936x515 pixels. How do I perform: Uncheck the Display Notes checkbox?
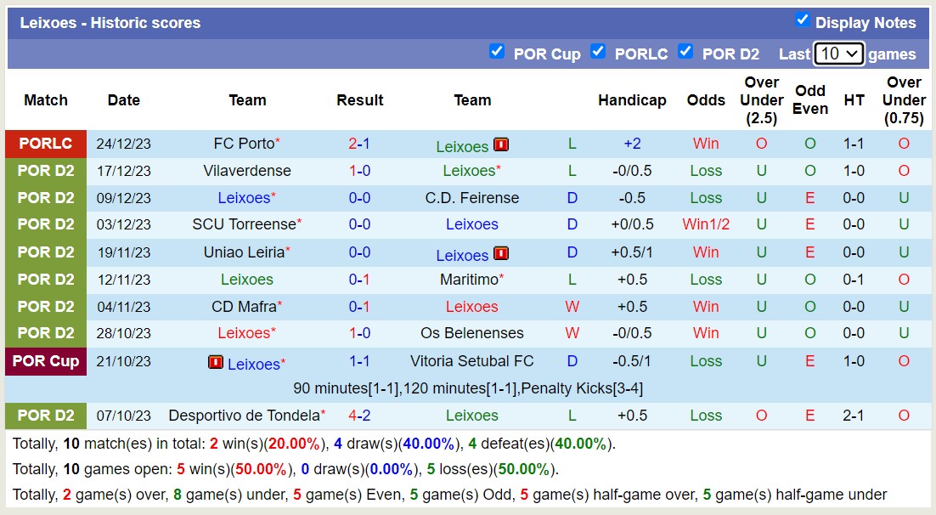coord(802,20)
